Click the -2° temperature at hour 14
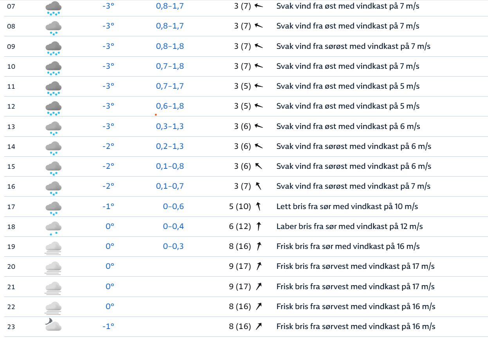Viewport: 488px width, 347px height. click(108, 146)
